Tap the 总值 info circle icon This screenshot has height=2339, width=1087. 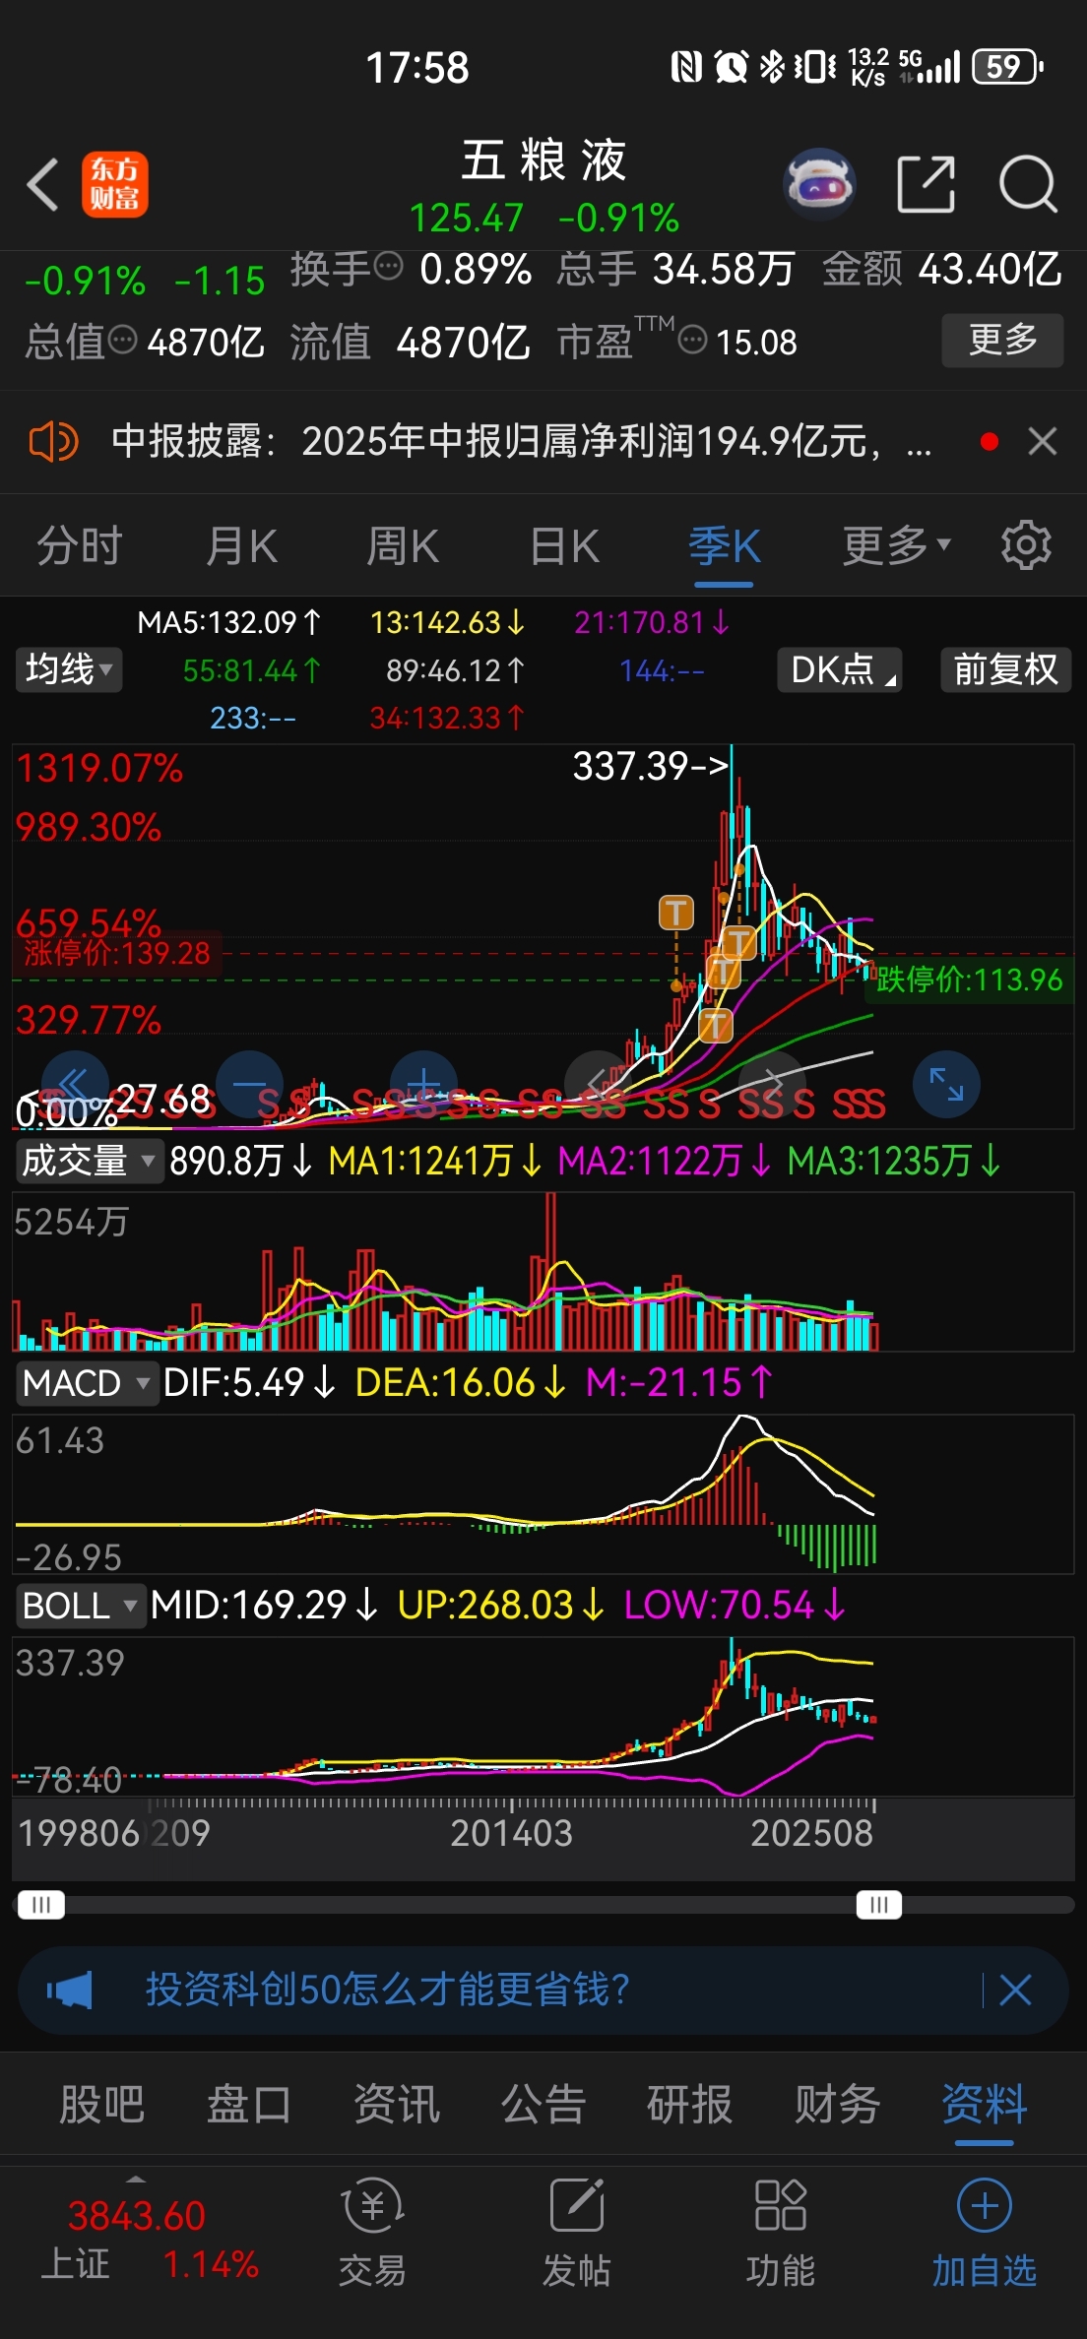pyautogui.click(x=122, y=341)
